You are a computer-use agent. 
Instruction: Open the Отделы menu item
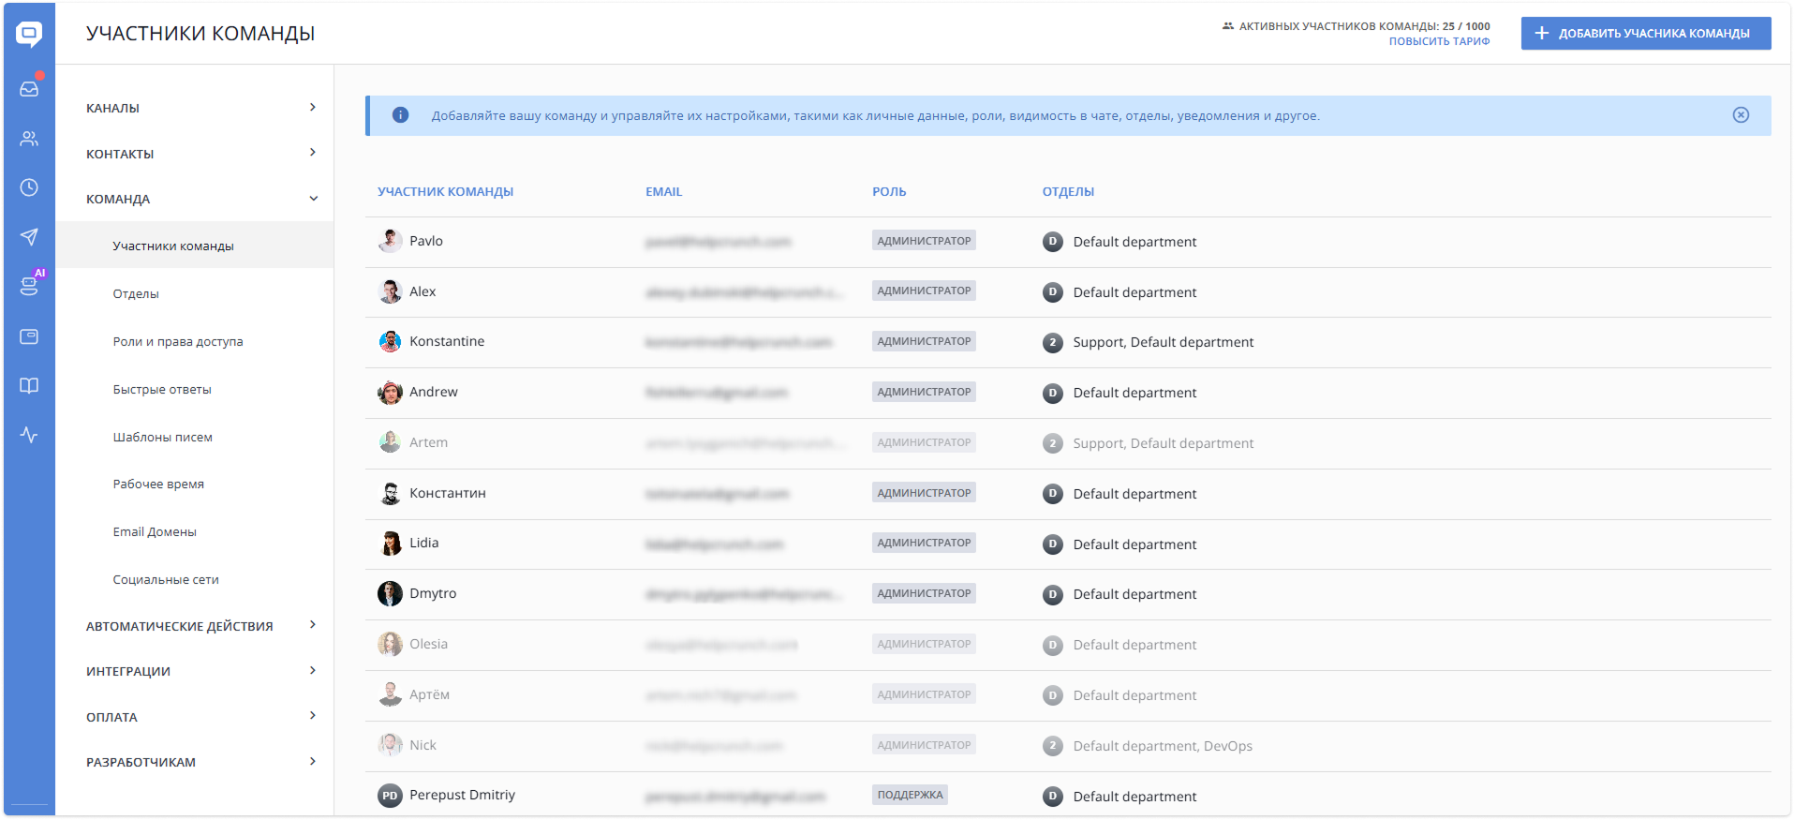click(x=136, y=294)
